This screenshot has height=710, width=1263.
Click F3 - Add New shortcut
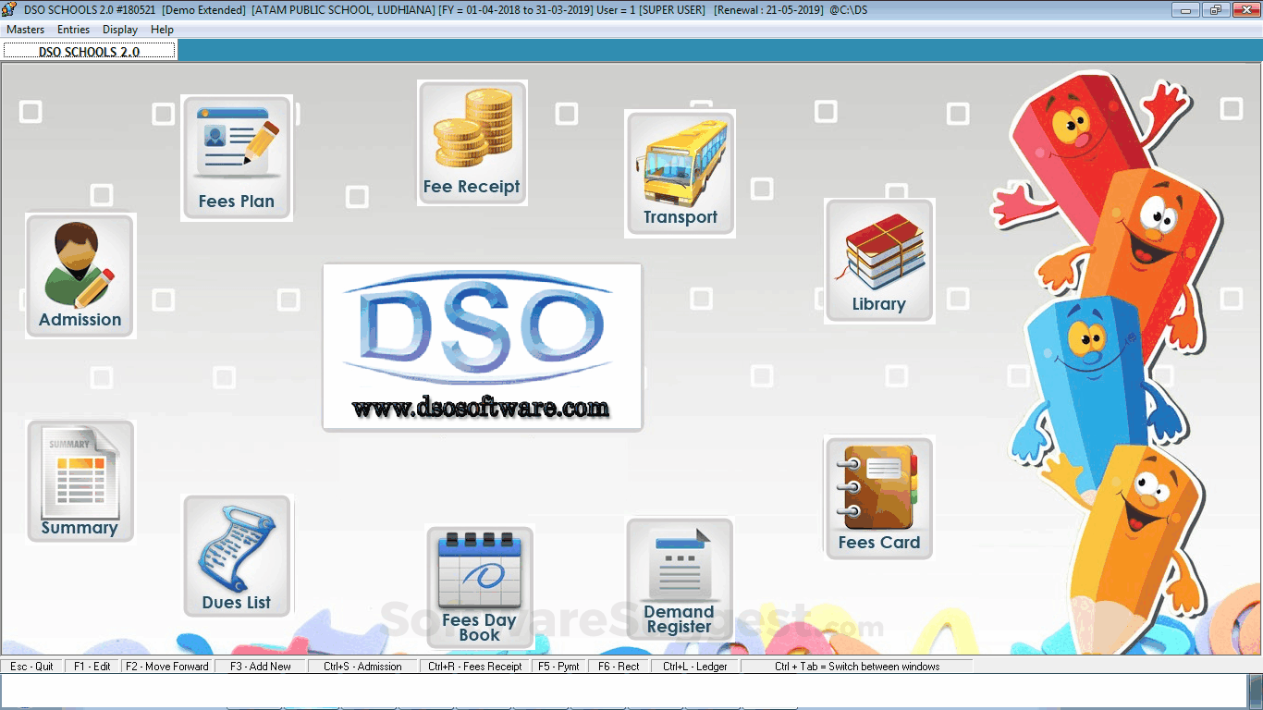pos(260,666)
